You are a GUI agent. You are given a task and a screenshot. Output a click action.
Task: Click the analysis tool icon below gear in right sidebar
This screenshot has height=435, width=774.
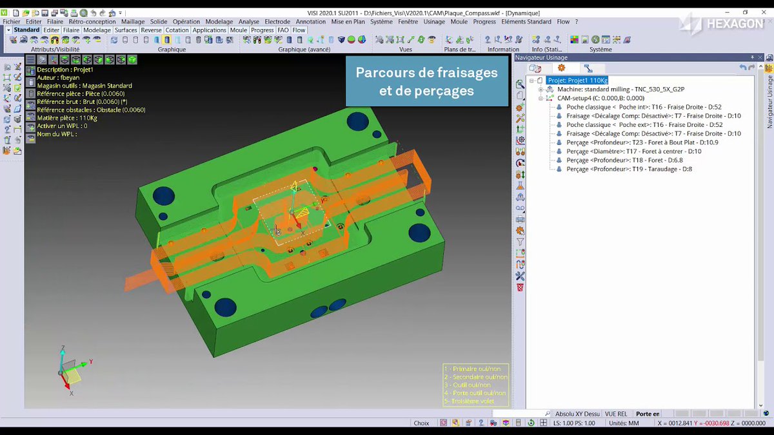(590, 68)
